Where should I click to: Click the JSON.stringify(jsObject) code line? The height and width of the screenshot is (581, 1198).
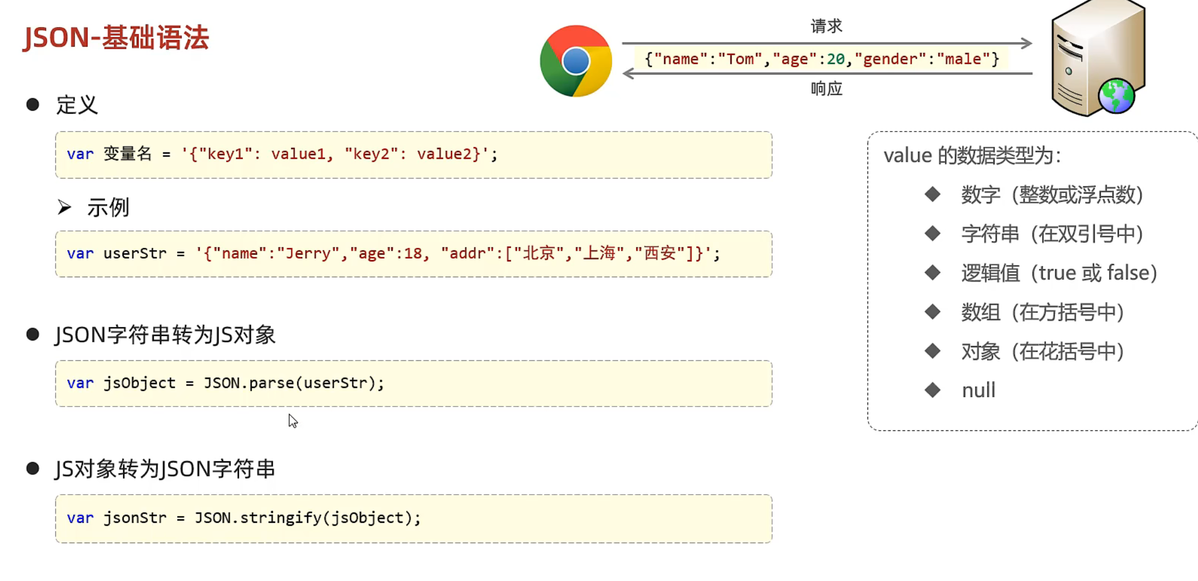click(243, 518)
